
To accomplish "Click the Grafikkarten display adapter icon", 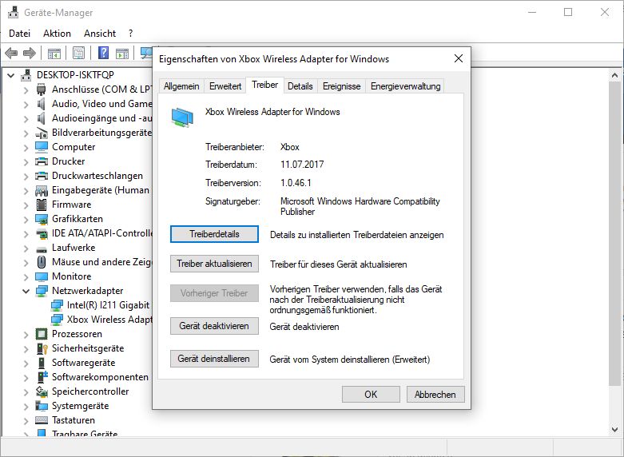I will (x=42, y=219).
